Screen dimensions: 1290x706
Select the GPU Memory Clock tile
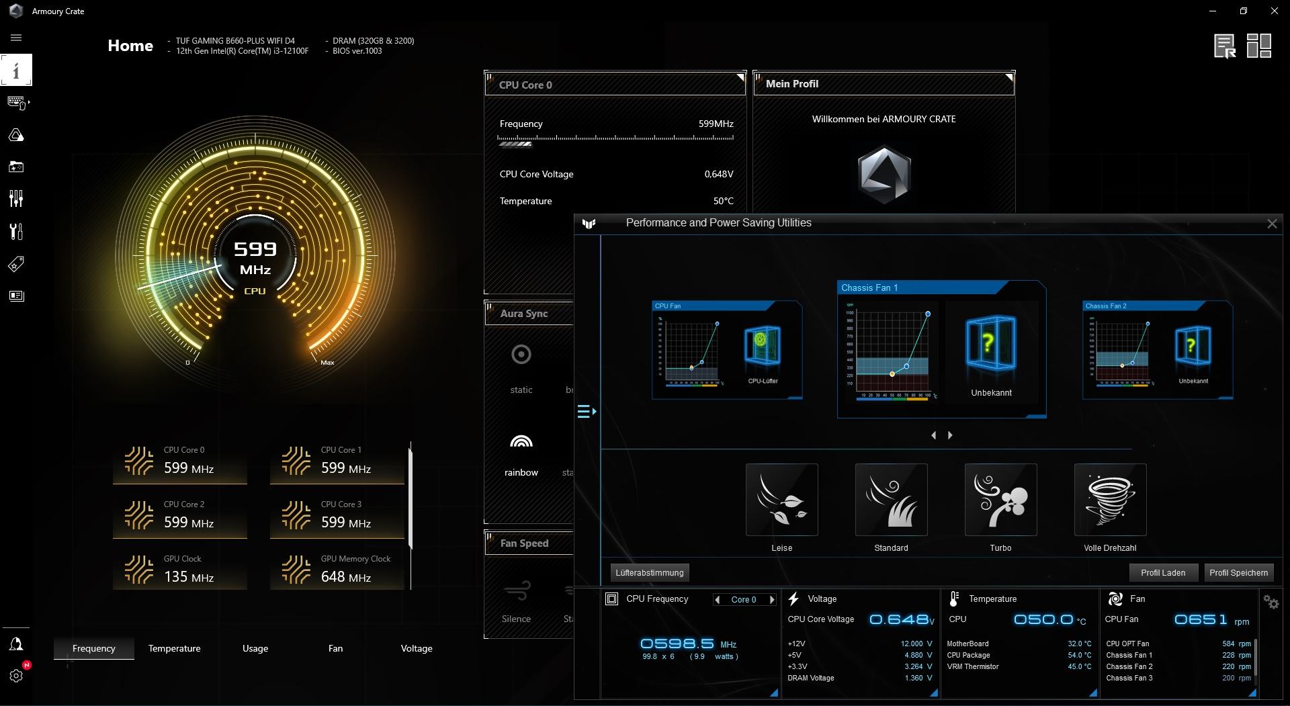[x=337, y=570]
